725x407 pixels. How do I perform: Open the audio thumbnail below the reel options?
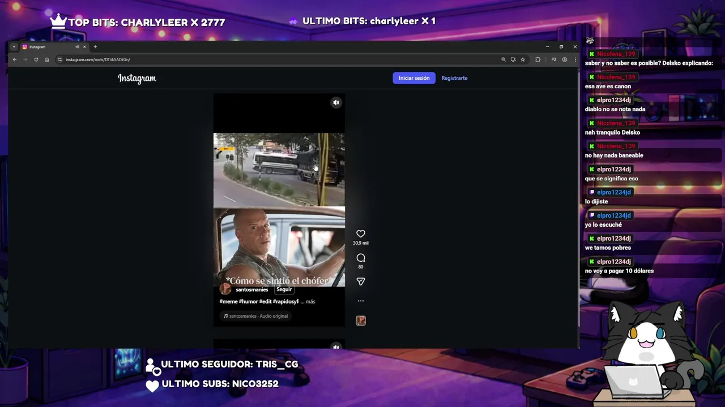[x=361, y=321]
